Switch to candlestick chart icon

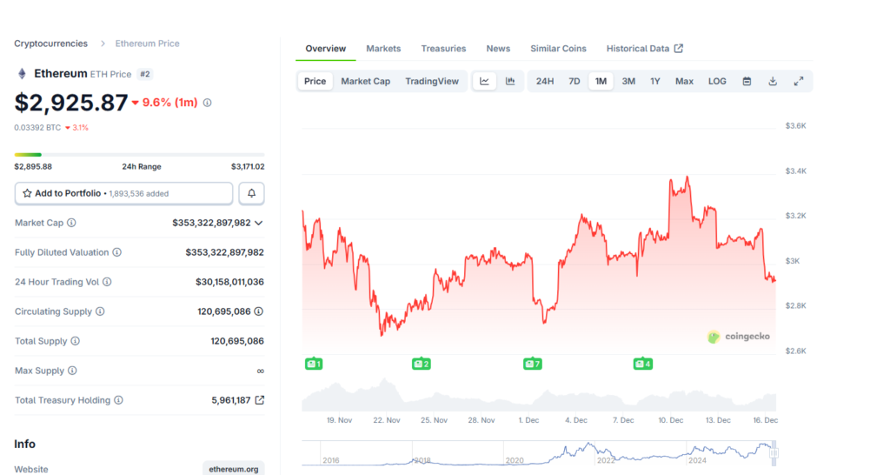click(510, 81)
